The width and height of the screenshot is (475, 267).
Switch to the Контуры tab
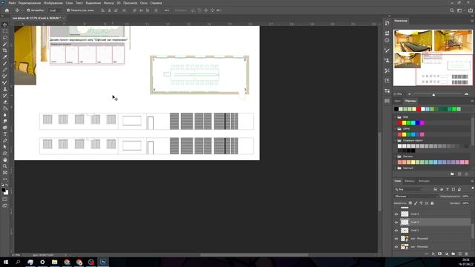[x=424, y=181]
